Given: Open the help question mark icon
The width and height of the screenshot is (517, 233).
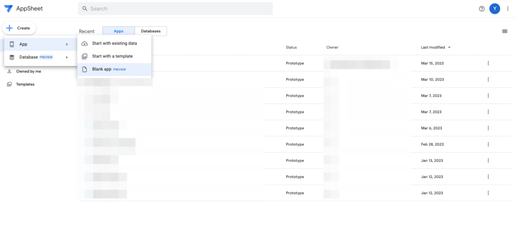Looking at the screenshot, I should (481, 9).
